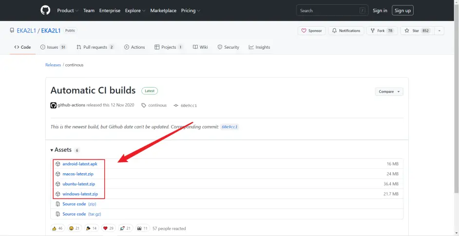Viewport: 459px width, 236px height.
Task: Expand the Star list dropdown arrow
Action: click(439, 31)
